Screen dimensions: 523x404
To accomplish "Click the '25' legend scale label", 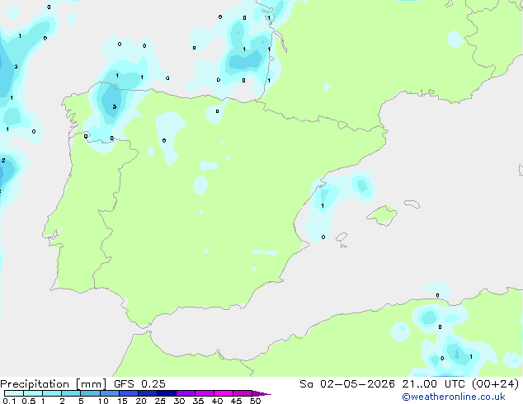I will (160, 401).
